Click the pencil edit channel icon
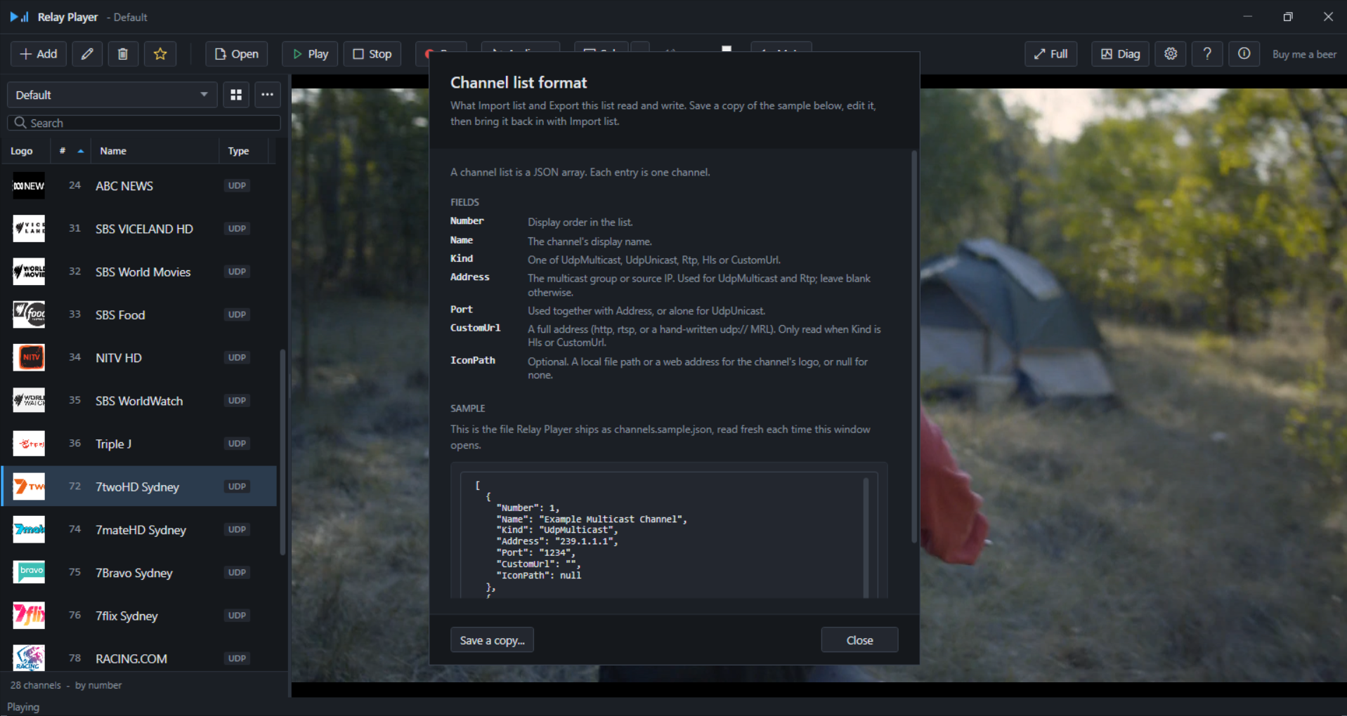The width and height of the screenshot is (1347, 716). coord(87,54)
